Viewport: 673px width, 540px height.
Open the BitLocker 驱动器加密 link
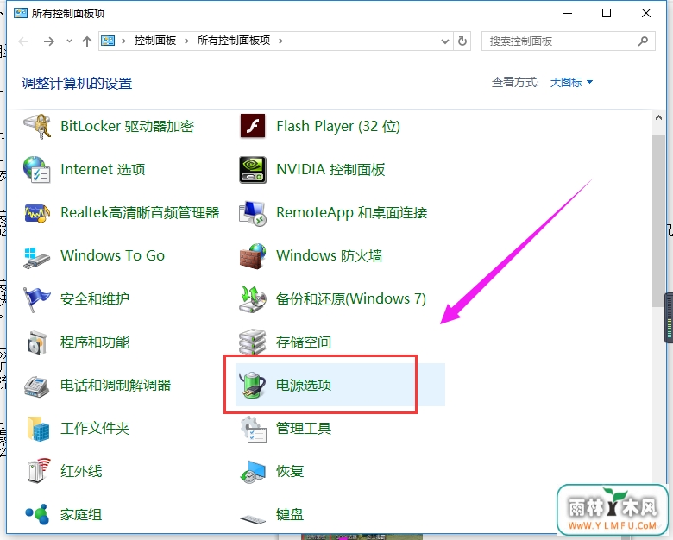127,126
